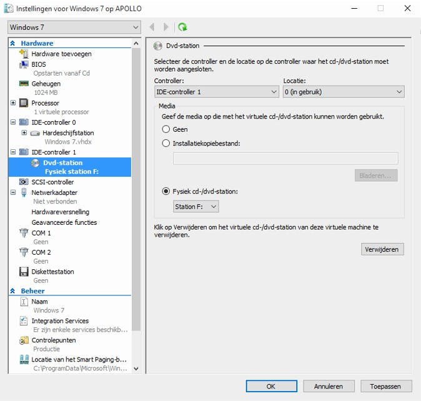Open the Station F: drive dropdown

pos(196,206)
